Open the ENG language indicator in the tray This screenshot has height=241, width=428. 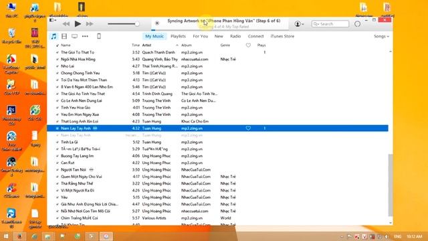click(x=397, y=236)
